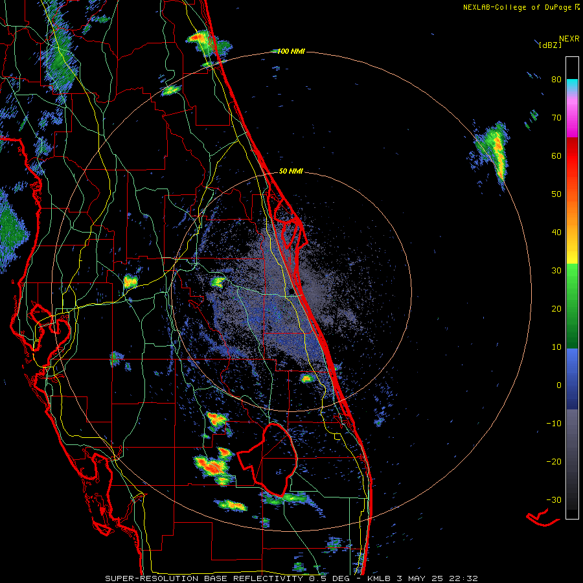Click the cyan top band of the colorbar

[x=572, y=85]
